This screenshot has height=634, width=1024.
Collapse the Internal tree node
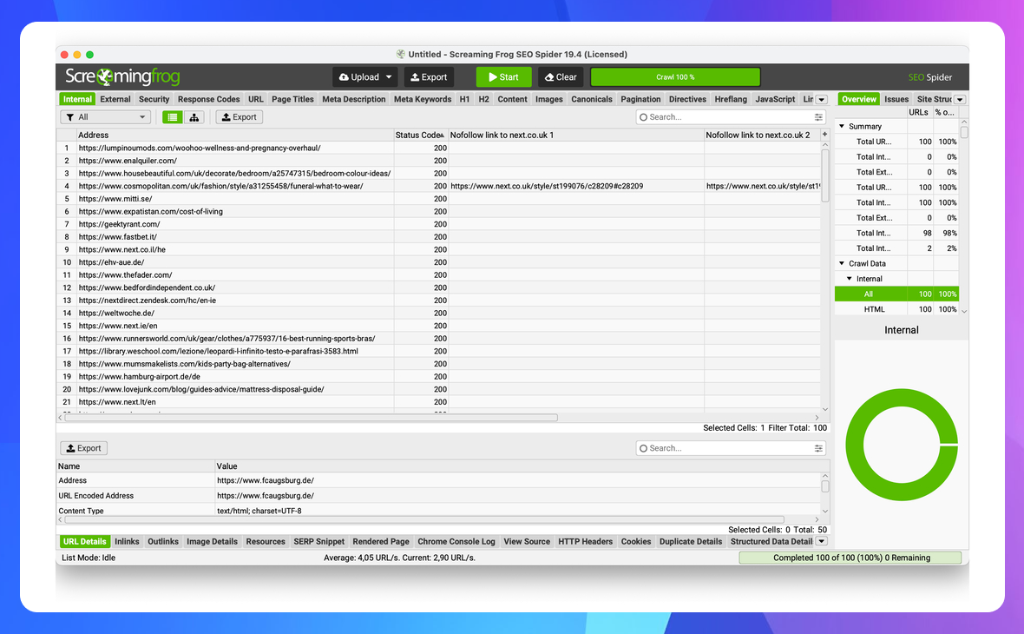[x=850, y=279]
